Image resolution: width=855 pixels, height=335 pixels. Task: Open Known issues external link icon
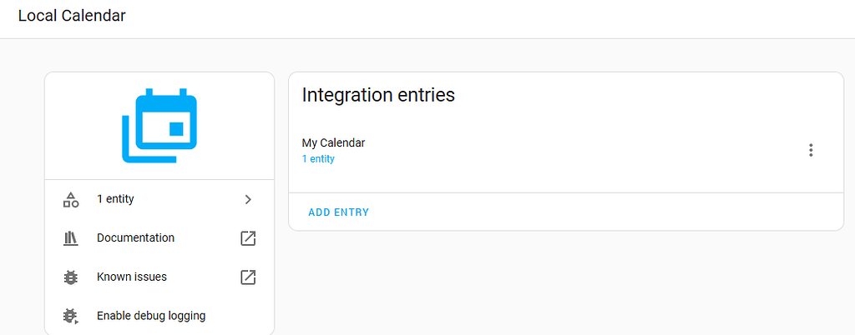248,277
